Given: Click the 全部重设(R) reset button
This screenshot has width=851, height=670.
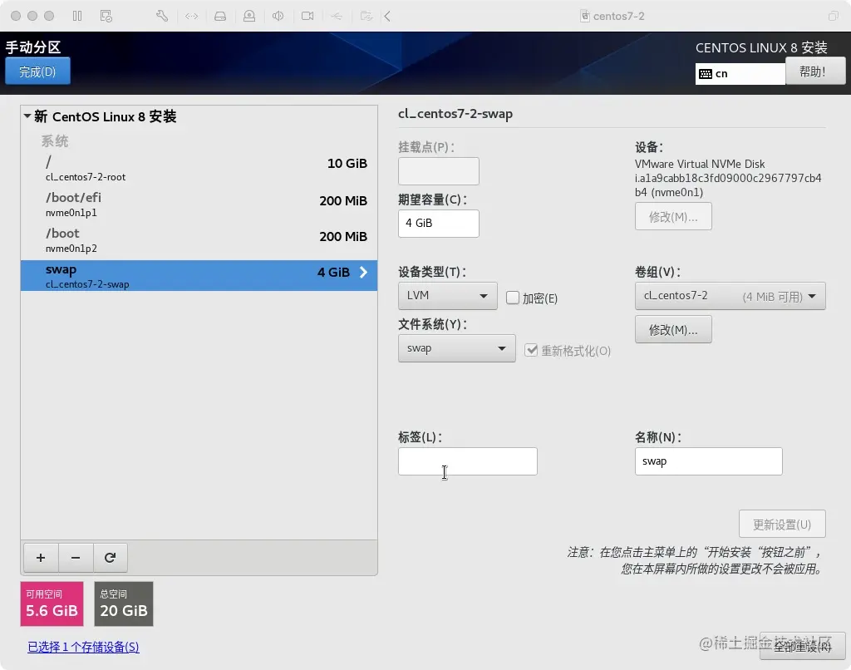Looking at the screenshot, I should [x=802, y=646].
